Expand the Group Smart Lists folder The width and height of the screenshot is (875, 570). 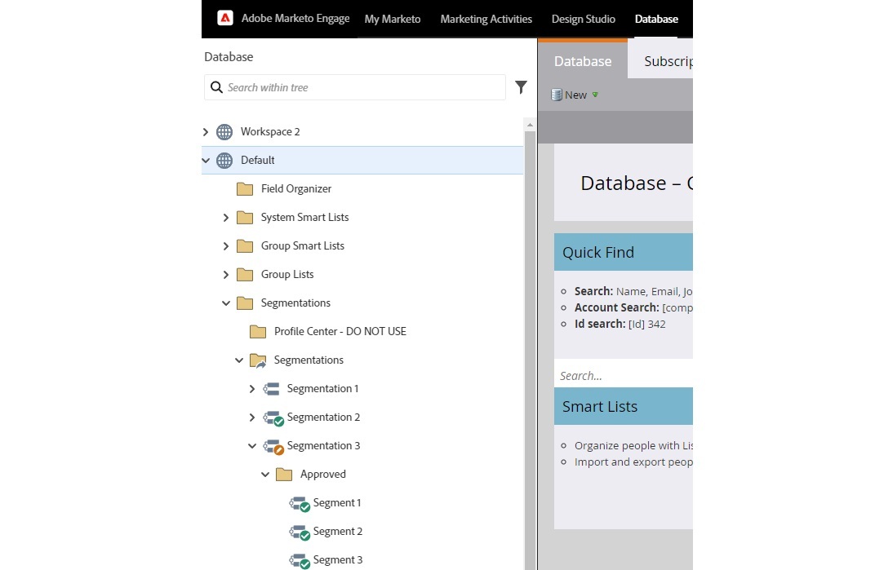[x=226, y=246]
